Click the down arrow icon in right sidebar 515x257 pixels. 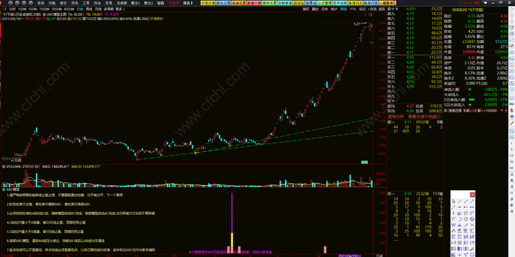[x=512, y=21]
